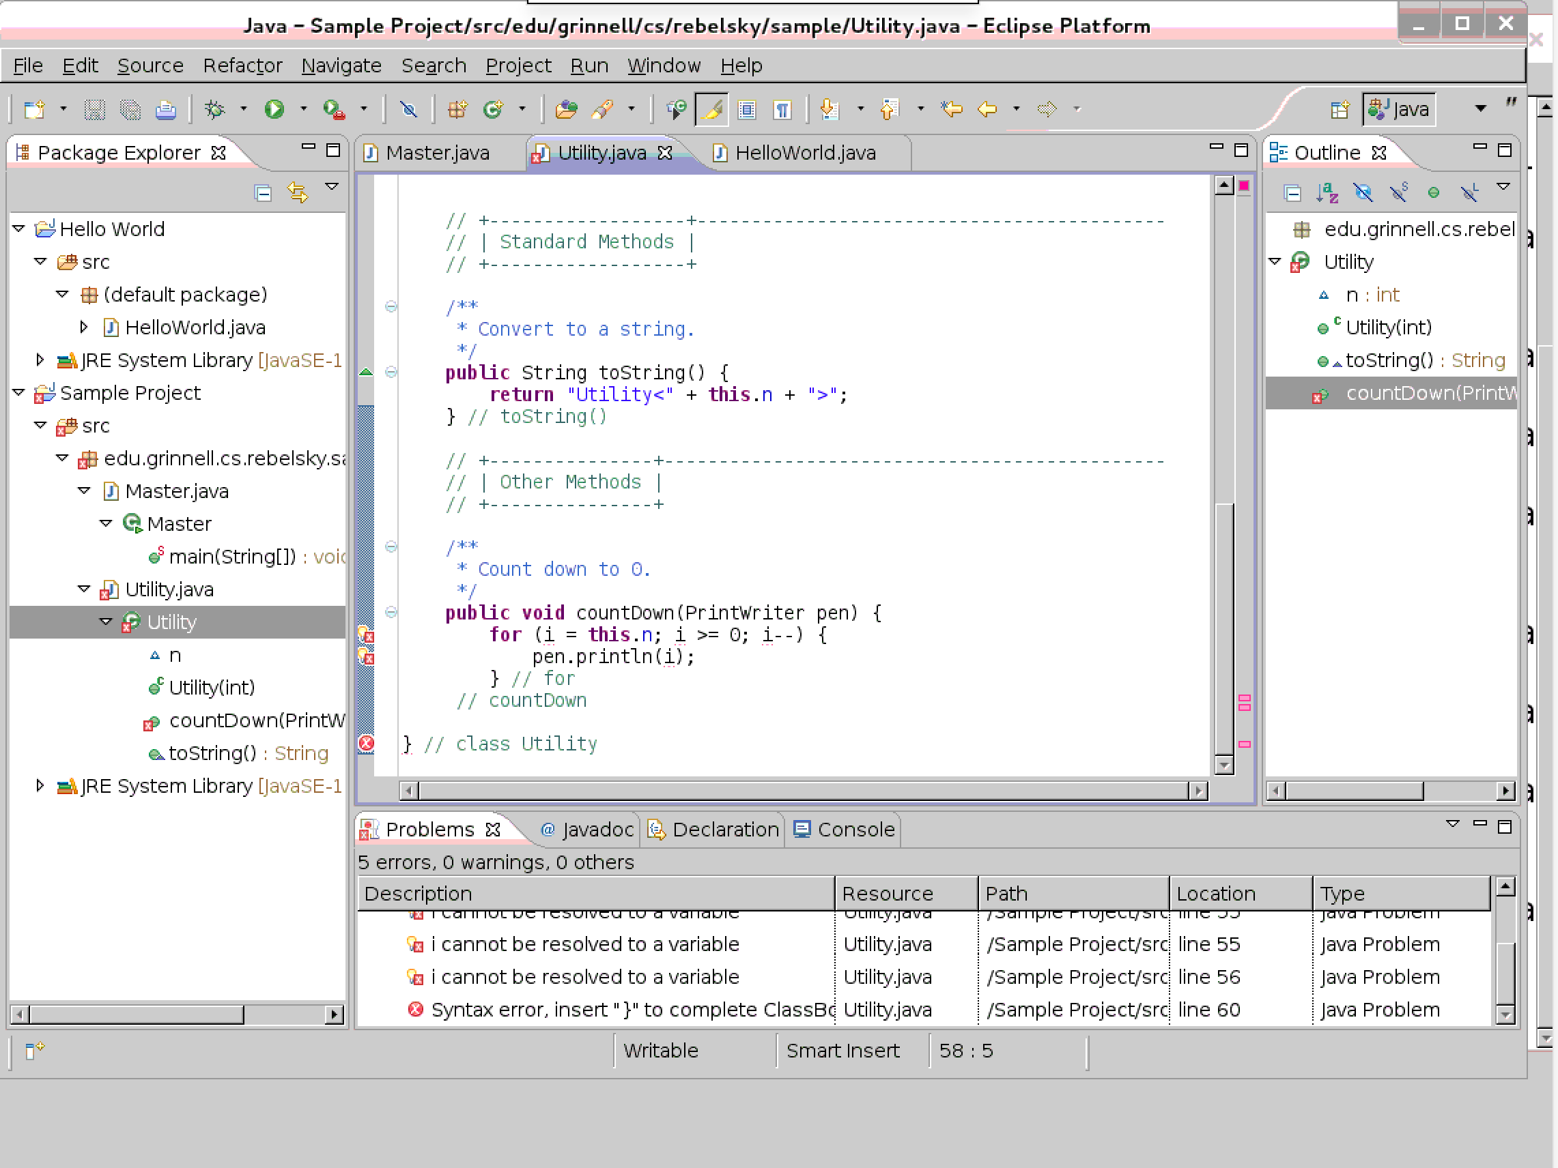Click the Print toolbar icon
Viewport: 1558px width, 1168px height.
pos(165,109)
